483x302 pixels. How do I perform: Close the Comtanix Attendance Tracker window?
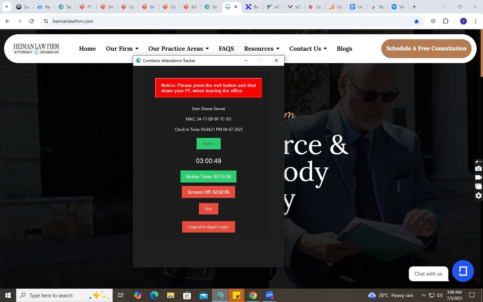pyautogui.click(x=276, y=60)
